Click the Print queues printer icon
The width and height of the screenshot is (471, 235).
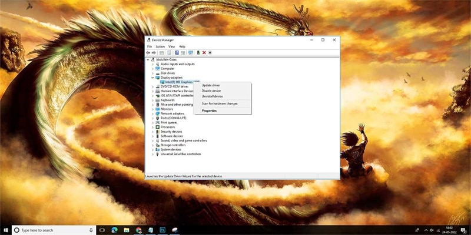(x=157, y=123)
